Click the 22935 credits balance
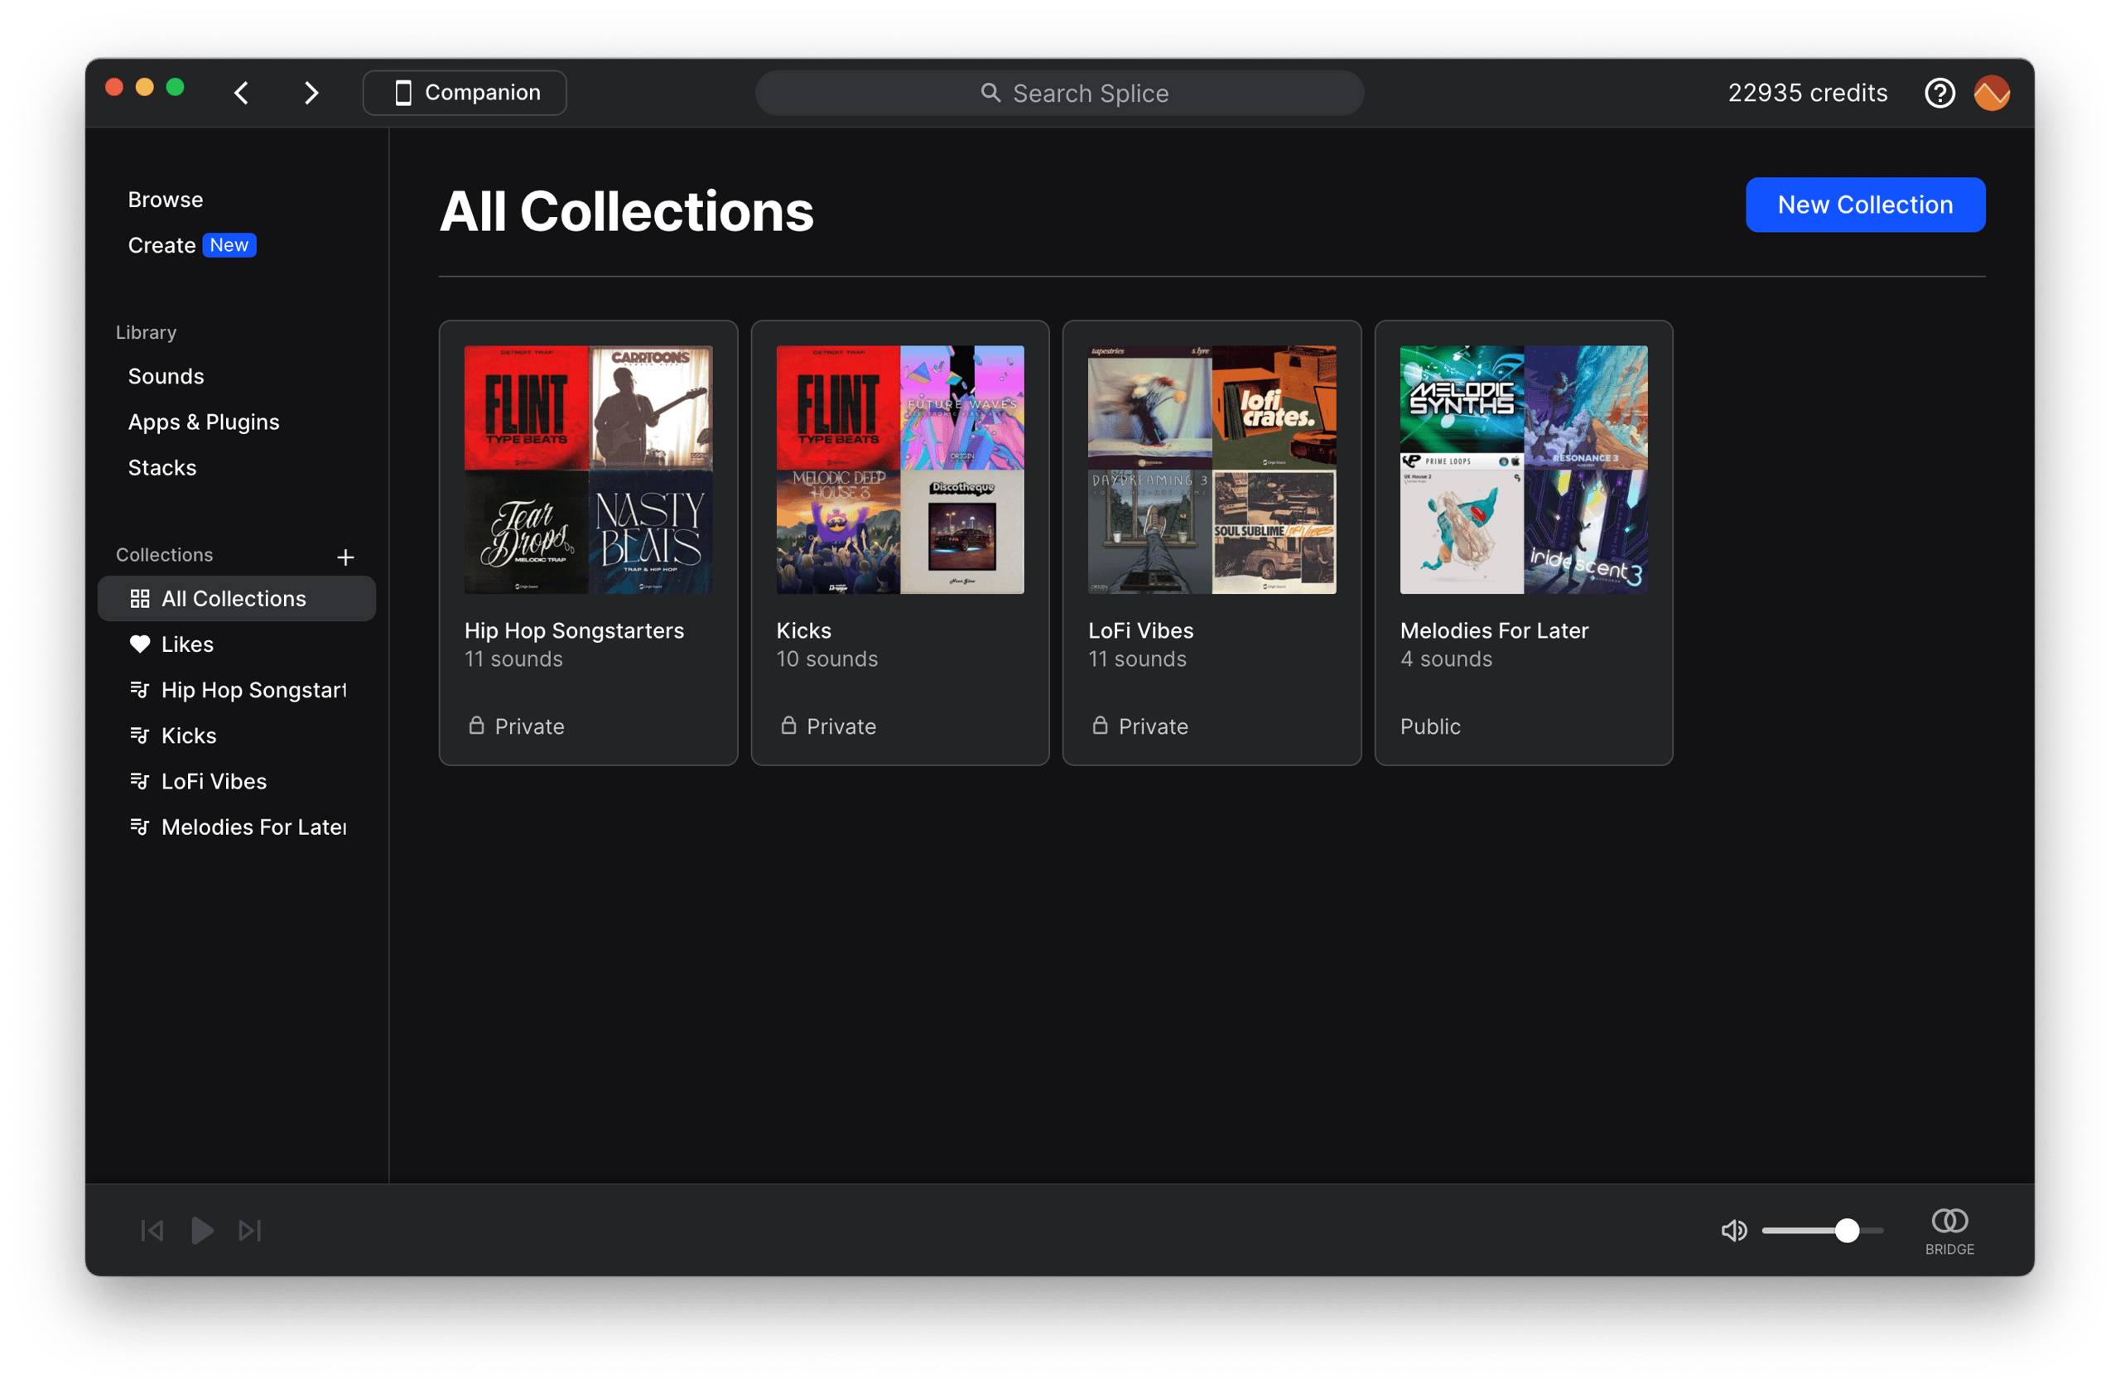 pos(1806,93)
